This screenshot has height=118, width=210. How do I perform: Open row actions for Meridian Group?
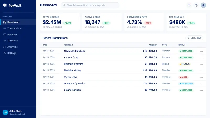click(201, 71)
